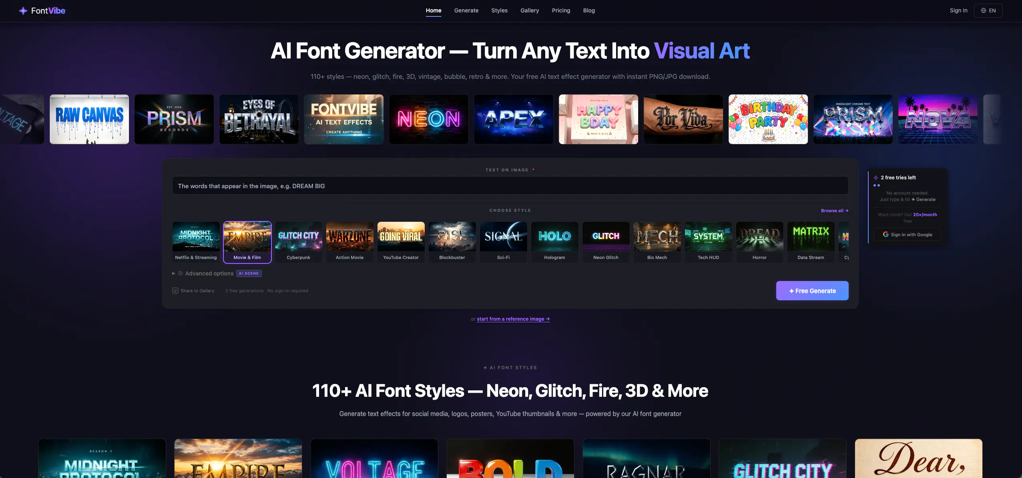
Task: Open the BOLD 3D gallery card
Action: (510, 458)
